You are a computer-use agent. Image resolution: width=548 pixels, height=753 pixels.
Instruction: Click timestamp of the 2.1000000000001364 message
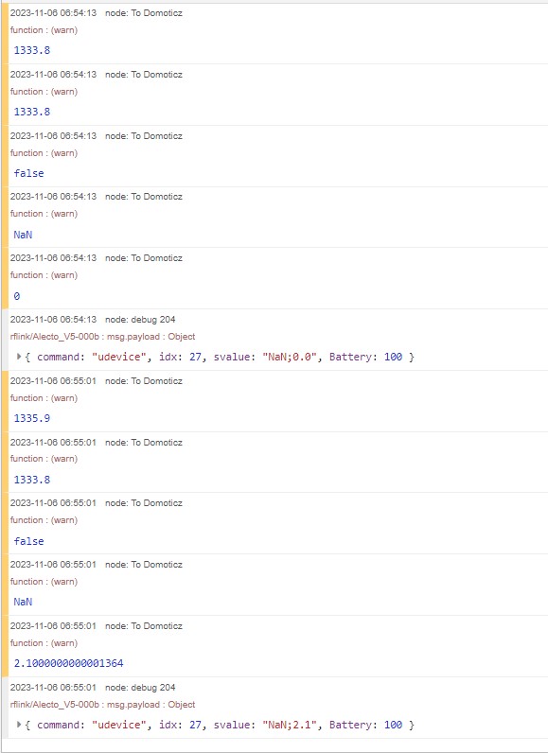(53, 625)
